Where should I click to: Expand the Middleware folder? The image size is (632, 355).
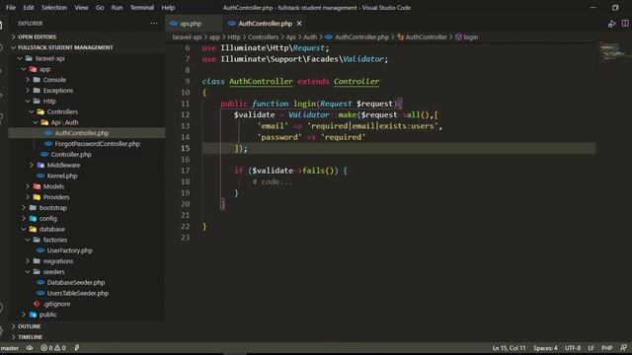pyautogui.click(x=63, y=165)
